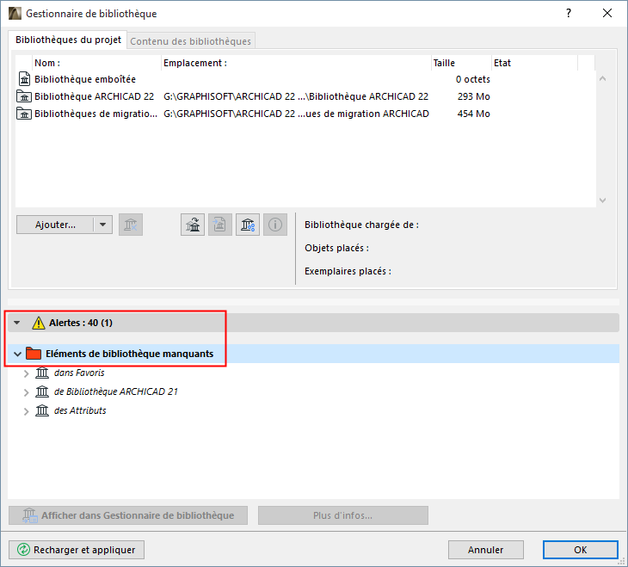The width and height of the screenshot is (628, 567).
Task: Click the library list scroll down arrow
Action: point(602,200)
